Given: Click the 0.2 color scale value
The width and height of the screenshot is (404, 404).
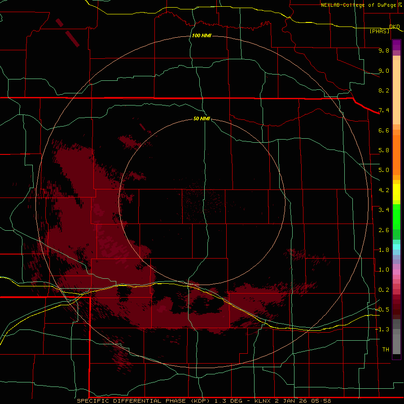Looking at the screenshot, I should [x=384, y=290].
